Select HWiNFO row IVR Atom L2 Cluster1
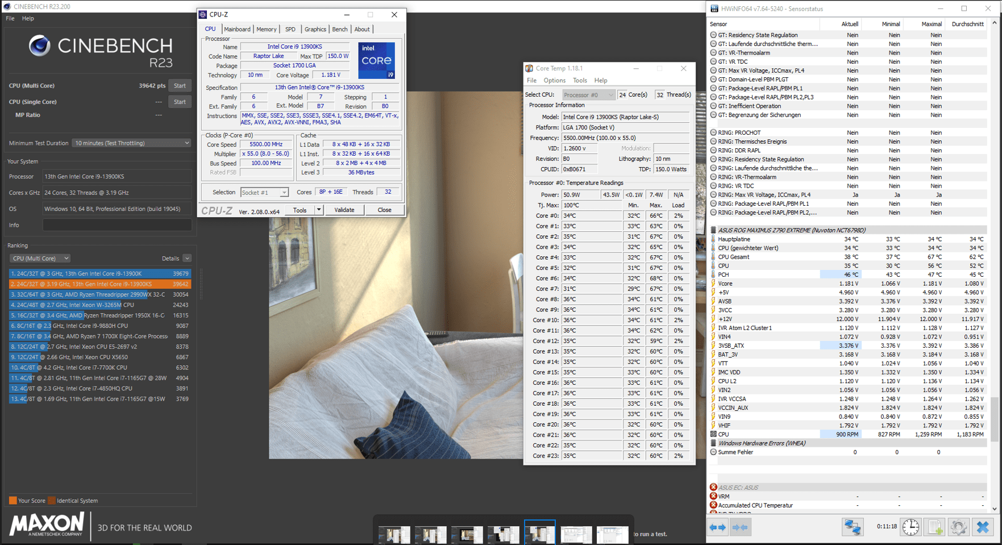1002x545 pixels. coord(847,328)
